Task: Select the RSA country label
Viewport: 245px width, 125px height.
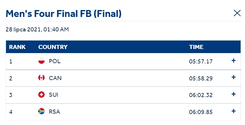Action: pyautogui.click(x=54, y=112)
